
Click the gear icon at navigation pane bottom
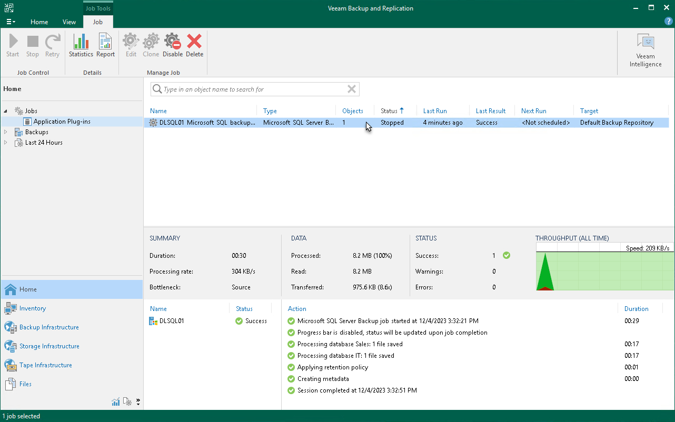point(127,402)
